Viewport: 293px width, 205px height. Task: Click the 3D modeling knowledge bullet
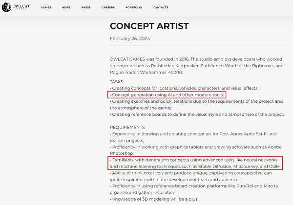[154, 199]
